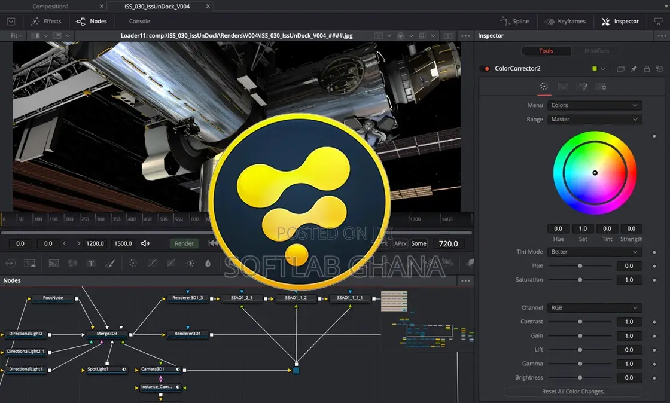
Task: Toggle keyframe diamond next to Gamma
Action: [654, 364]
